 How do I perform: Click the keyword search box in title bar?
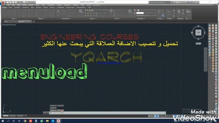tap(160, 2)
